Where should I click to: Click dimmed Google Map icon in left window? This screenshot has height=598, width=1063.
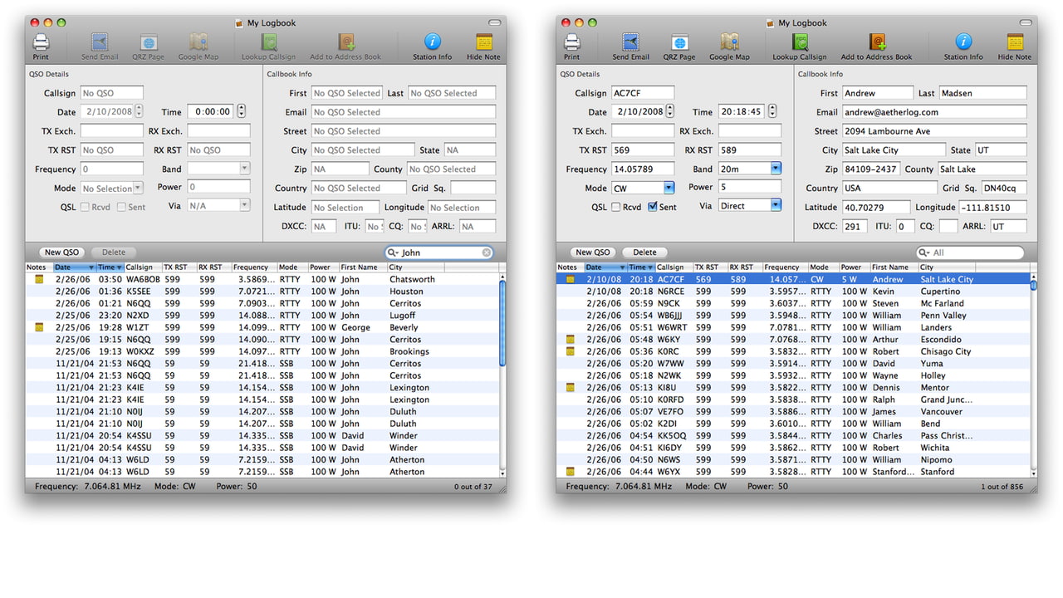(198, 42)
